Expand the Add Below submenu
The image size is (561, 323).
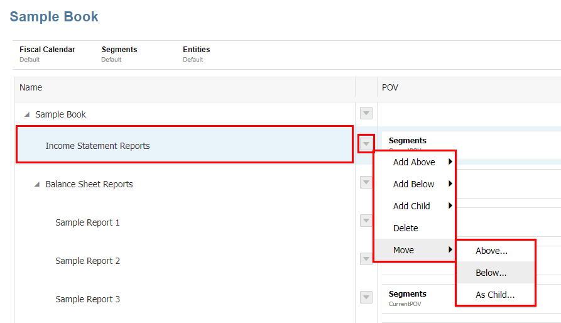point(415,184)
